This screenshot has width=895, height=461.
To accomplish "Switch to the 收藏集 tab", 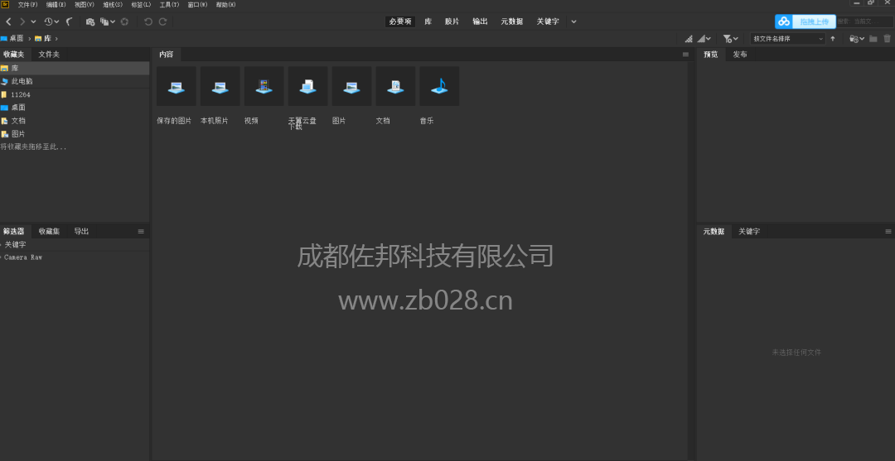I will (x=49, y=232).
